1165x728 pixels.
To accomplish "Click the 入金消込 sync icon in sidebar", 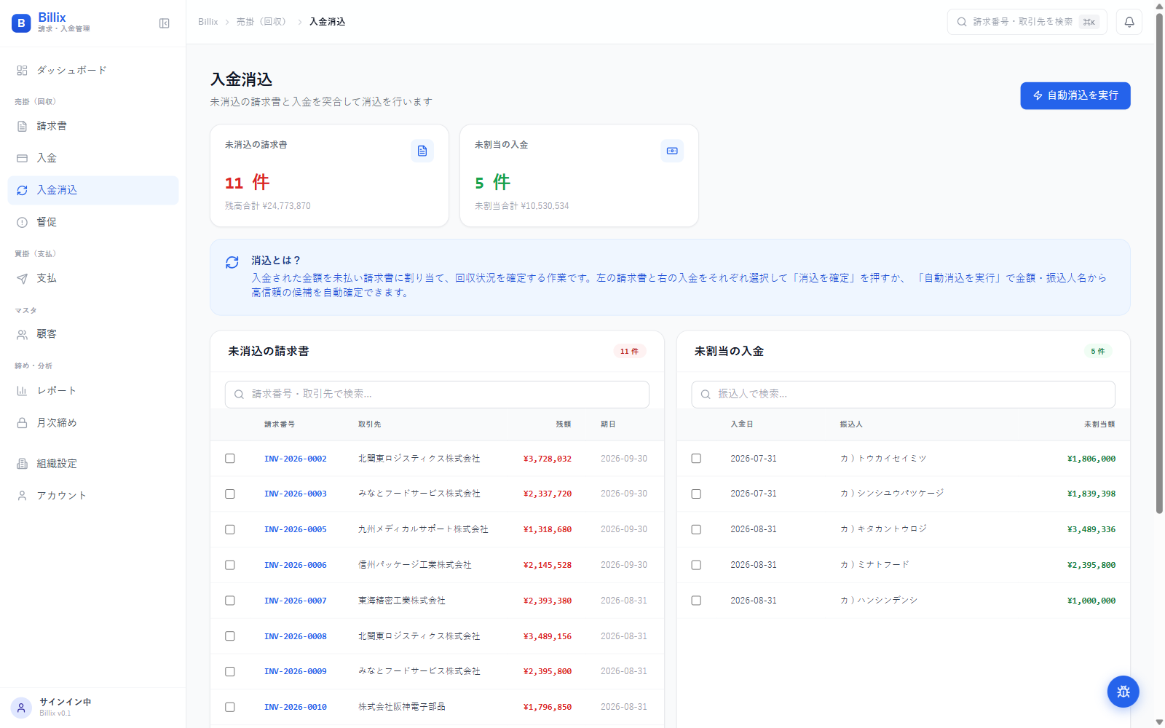I will click(22, 190).
